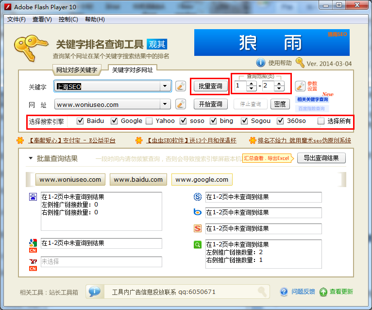Open the 文件(F) menu

[x=17, y=19]
